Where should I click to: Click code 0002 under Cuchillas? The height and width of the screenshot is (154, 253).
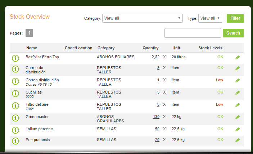(x=30, y=97)
